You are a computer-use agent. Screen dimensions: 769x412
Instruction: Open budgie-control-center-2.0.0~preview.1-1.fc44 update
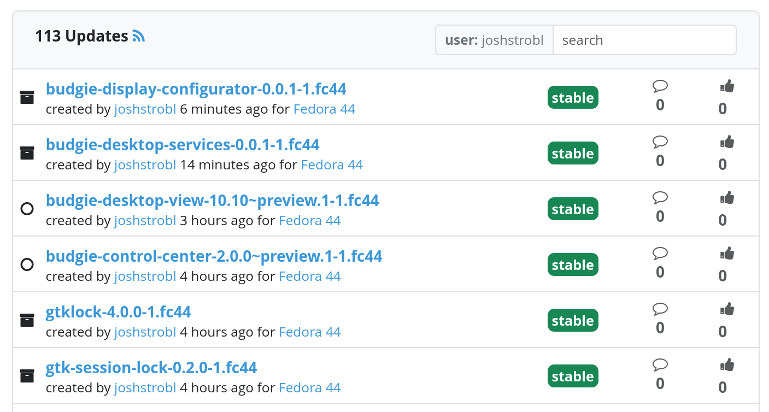[214, 256]
